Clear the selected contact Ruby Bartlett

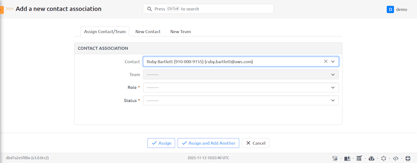pyautogui.click(x=325, y=62)
